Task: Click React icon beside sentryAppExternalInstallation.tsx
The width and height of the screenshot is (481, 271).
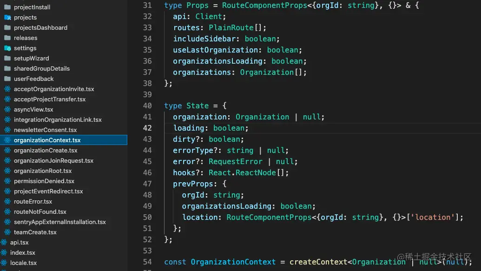Action: click(7, 222)
